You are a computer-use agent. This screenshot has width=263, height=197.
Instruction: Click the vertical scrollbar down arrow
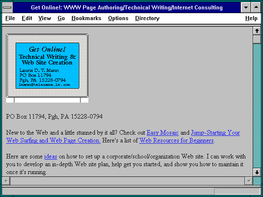pos(257,172)
